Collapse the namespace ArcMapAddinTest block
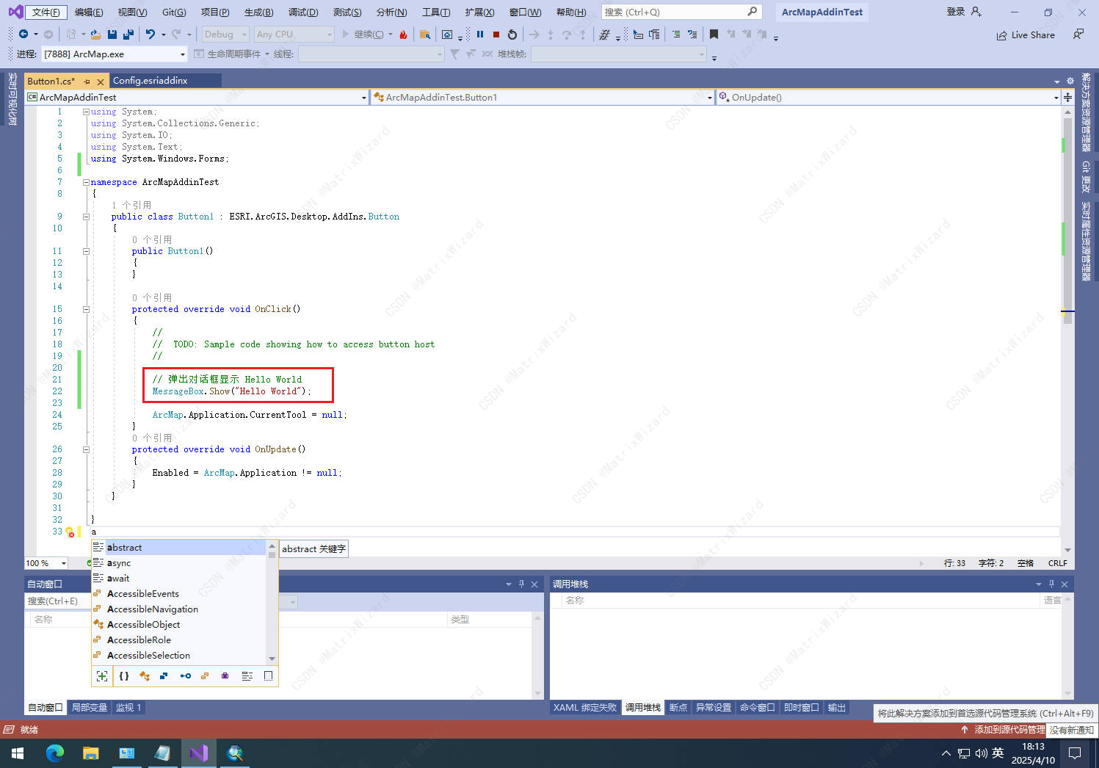This screenshot has height=768, width=1099. click(86, 182)
